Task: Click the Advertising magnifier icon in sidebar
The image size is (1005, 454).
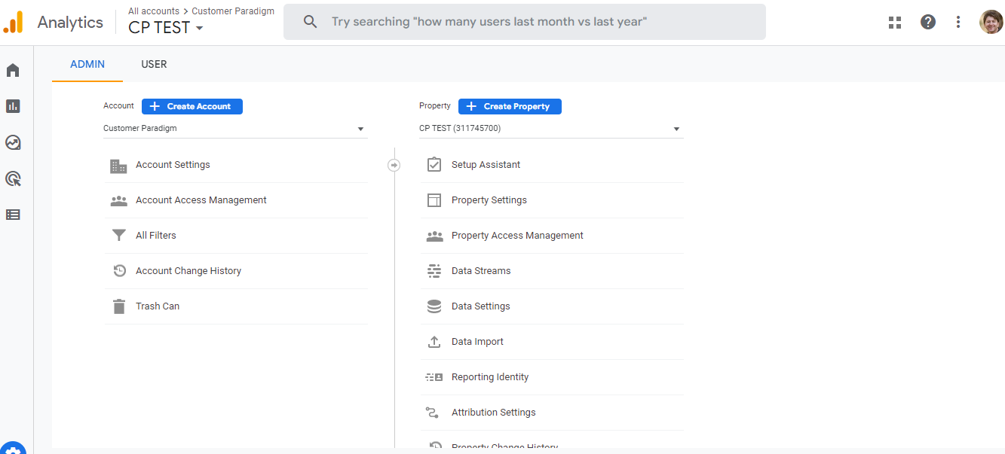Action: pos(13,178)
